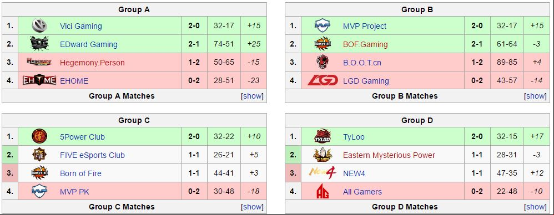This screenshot has width=554, height=215.
Task: Open the Vici Gaming team page
Action: click(x=81, y=26)
